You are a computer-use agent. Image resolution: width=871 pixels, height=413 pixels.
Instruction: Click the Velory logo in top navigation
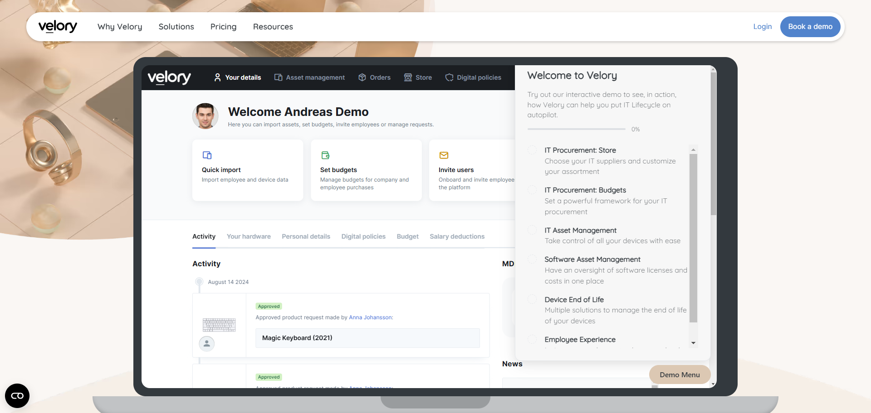tap(58, 27)
